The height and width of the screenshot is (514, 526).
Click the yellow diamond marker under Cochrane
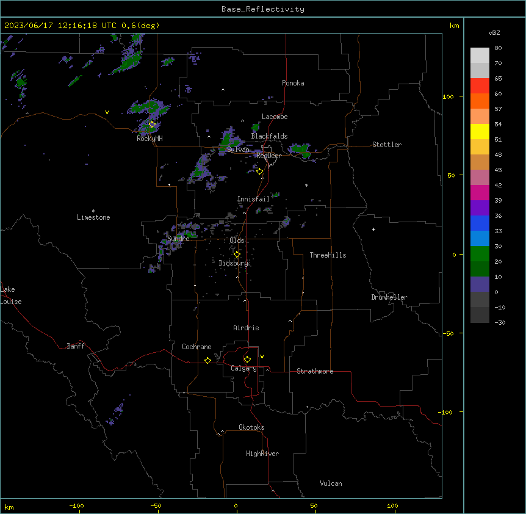point(207,360)
